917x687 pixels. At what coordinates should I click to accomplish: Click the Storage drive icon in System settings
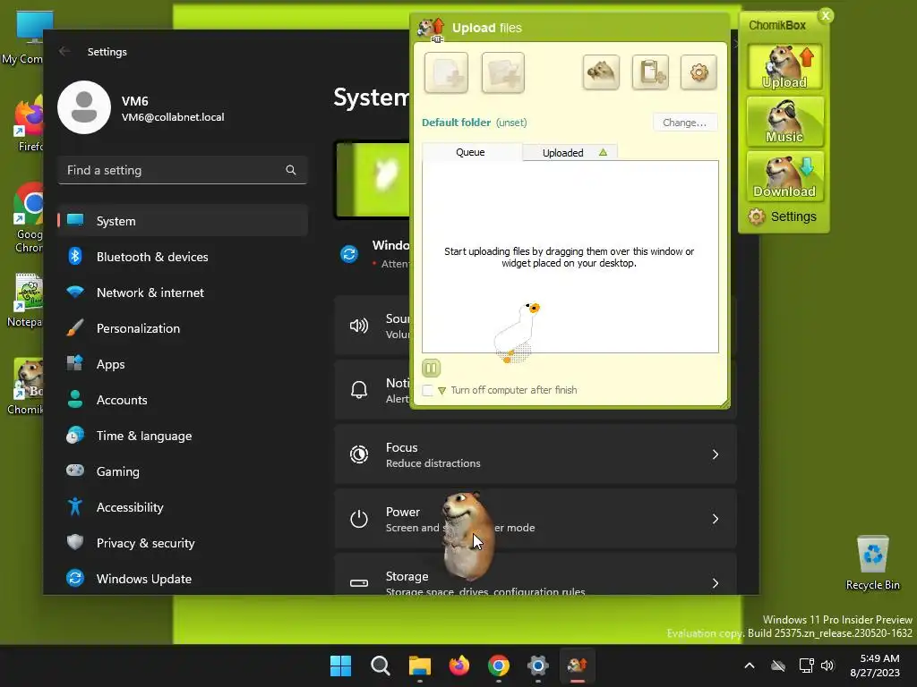(358, 583)
